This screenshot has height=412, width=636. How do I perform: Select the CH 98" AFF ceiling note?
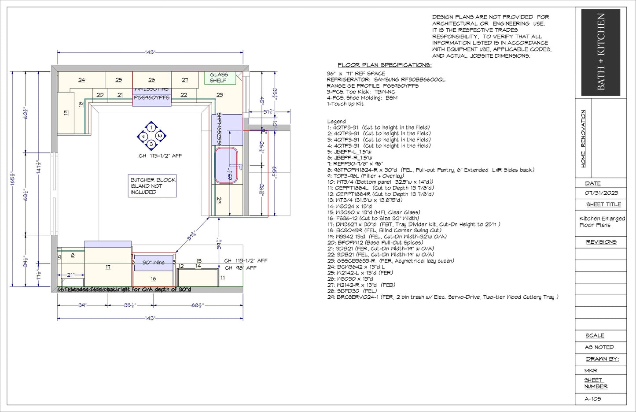coord(241,268)
